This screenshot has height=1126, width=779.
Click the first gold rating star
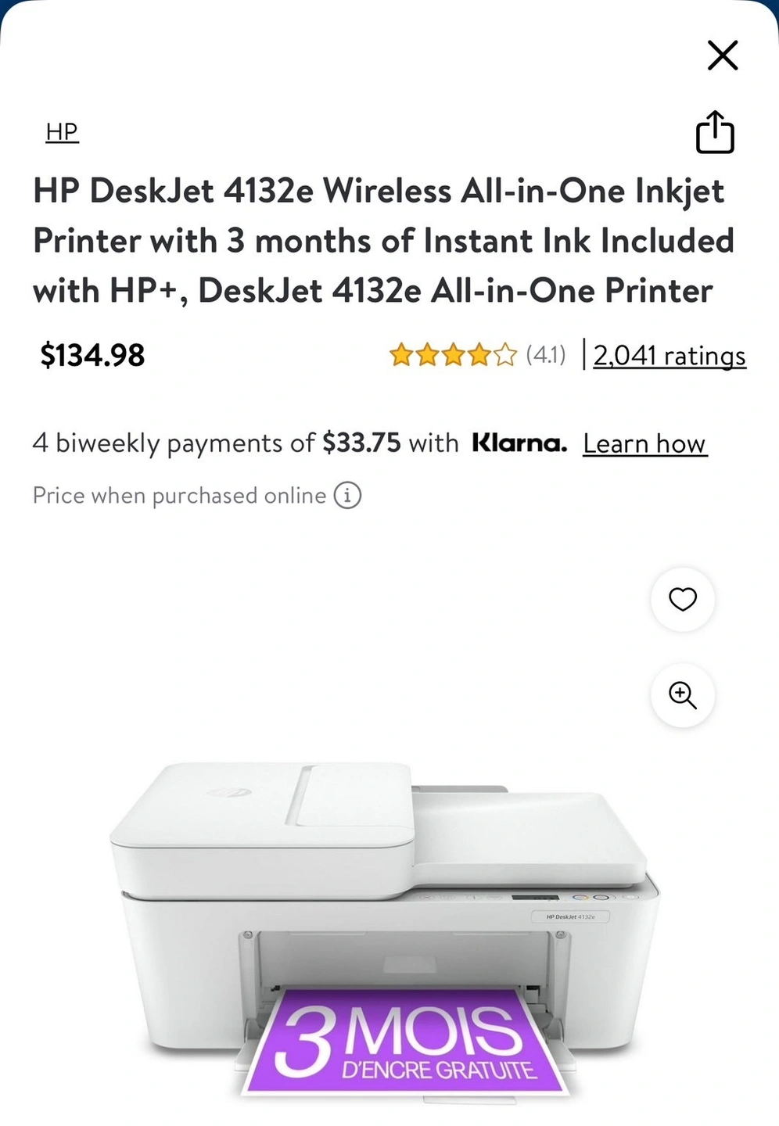401,355
